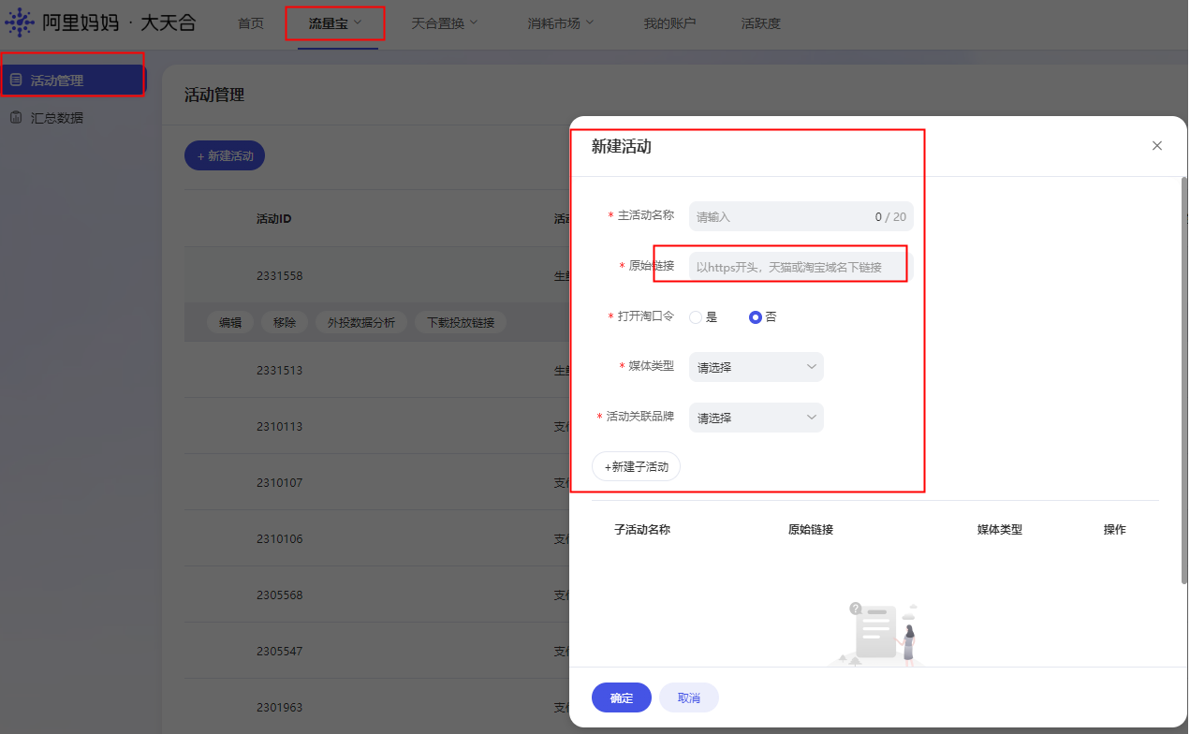Click the +新建子活动 button
The height and width of the screenshot is (734, 1190).
click(636, 466)
